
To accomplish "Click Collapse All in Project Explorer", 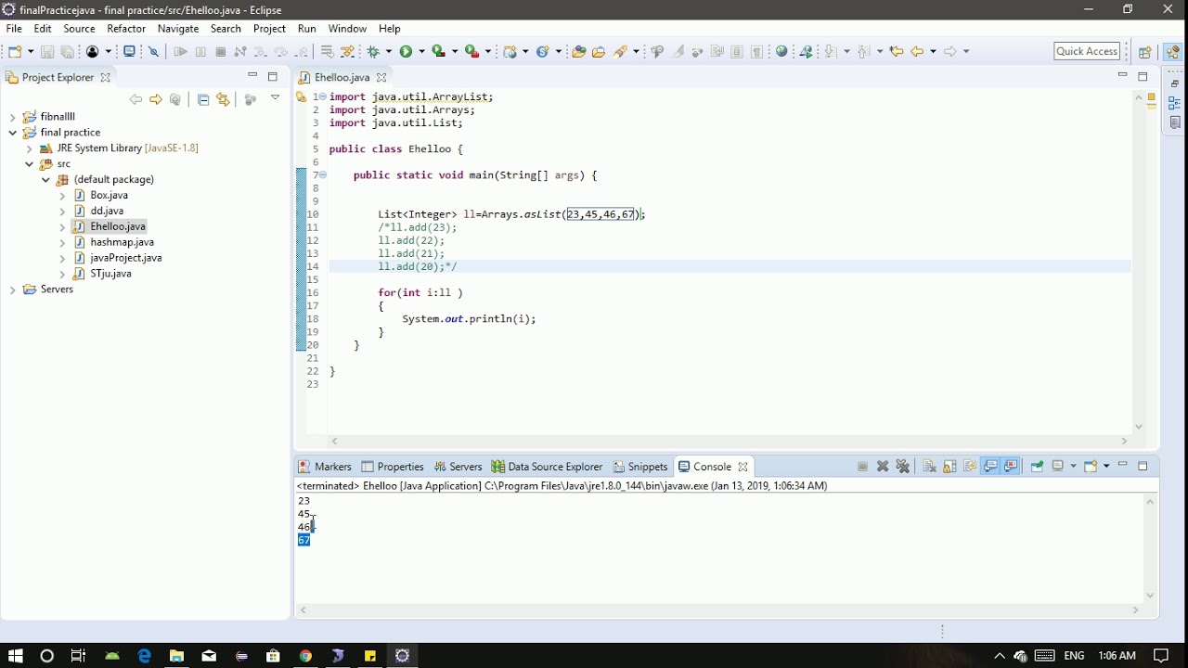I will click(x=203, y=99).
